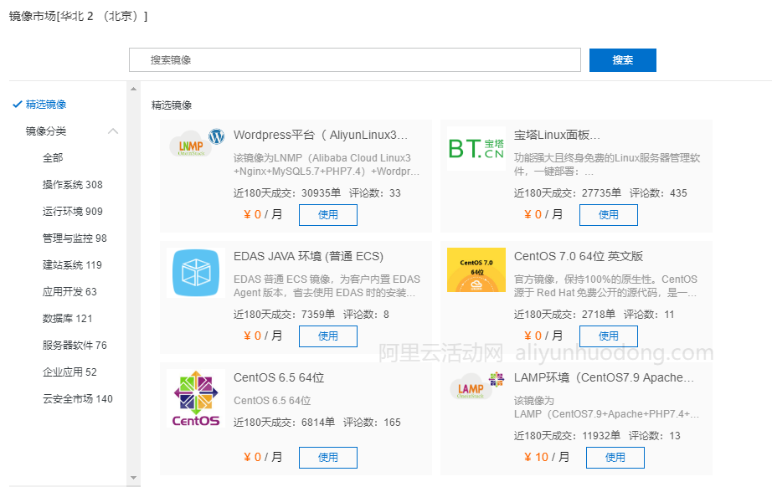Click the CentOS 7.0 64位 yellow thumbnail

pos(476,269)
